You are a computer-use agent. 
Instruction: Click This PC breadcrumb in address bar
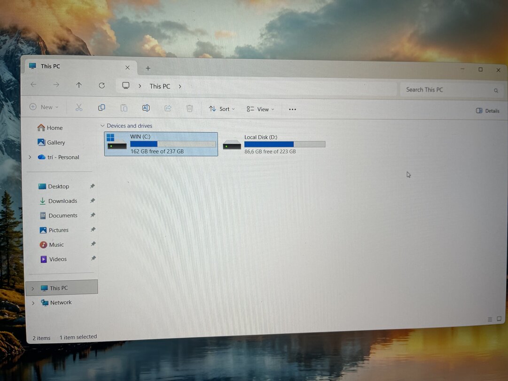(160, 86)
